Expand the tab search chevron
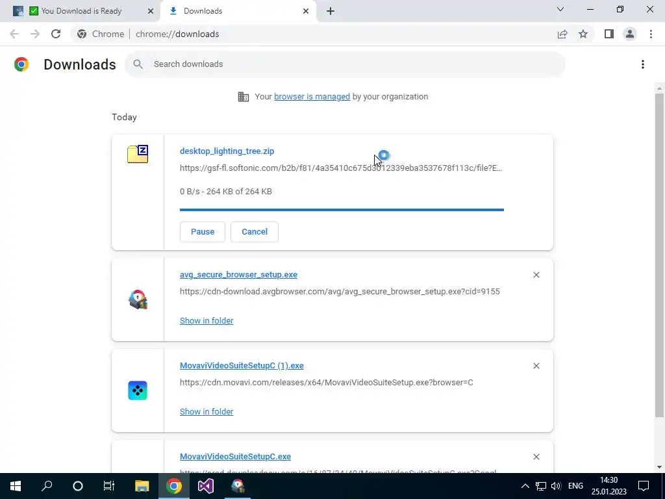Screen dimensions: 665x499 [x=560, y=9]
